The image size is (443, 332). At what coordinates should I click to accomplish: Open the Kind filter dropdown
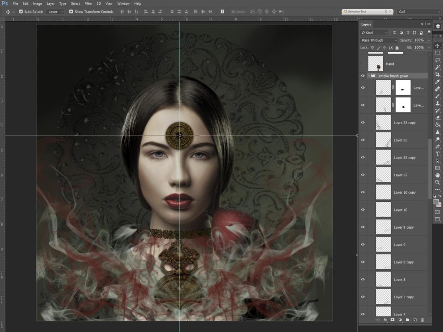click(375, 33)
